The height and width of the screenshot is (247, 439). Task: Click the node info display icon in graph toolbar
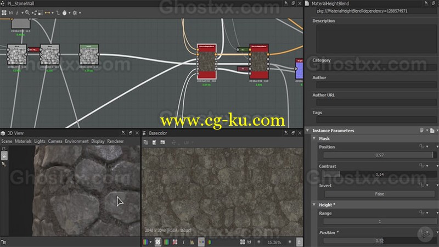click(x=17, y=13)
